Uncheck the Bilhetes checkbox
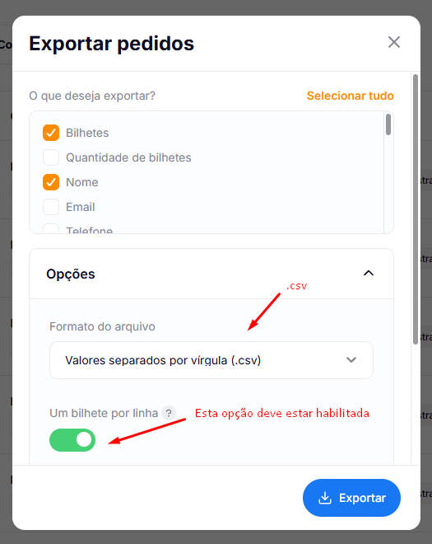This screenshot has height=544, width=432. pos(51,133)
